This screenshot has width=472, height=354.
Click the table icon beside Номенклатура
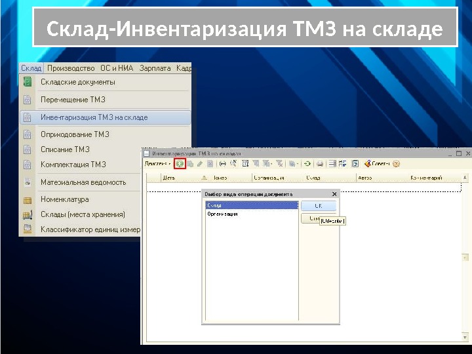28,200
